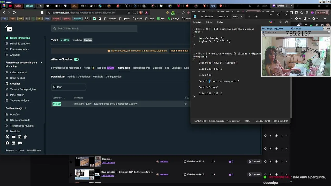Select the YouTube Inativo platform
The height and width of the screenshot is (186, 331).
pyautogui.click(x=82, y=40)
